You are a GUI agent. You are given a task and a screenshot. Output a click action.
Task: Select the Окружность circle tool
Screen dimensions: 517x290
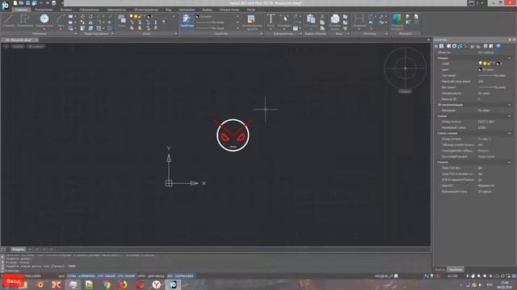point(44,21)
